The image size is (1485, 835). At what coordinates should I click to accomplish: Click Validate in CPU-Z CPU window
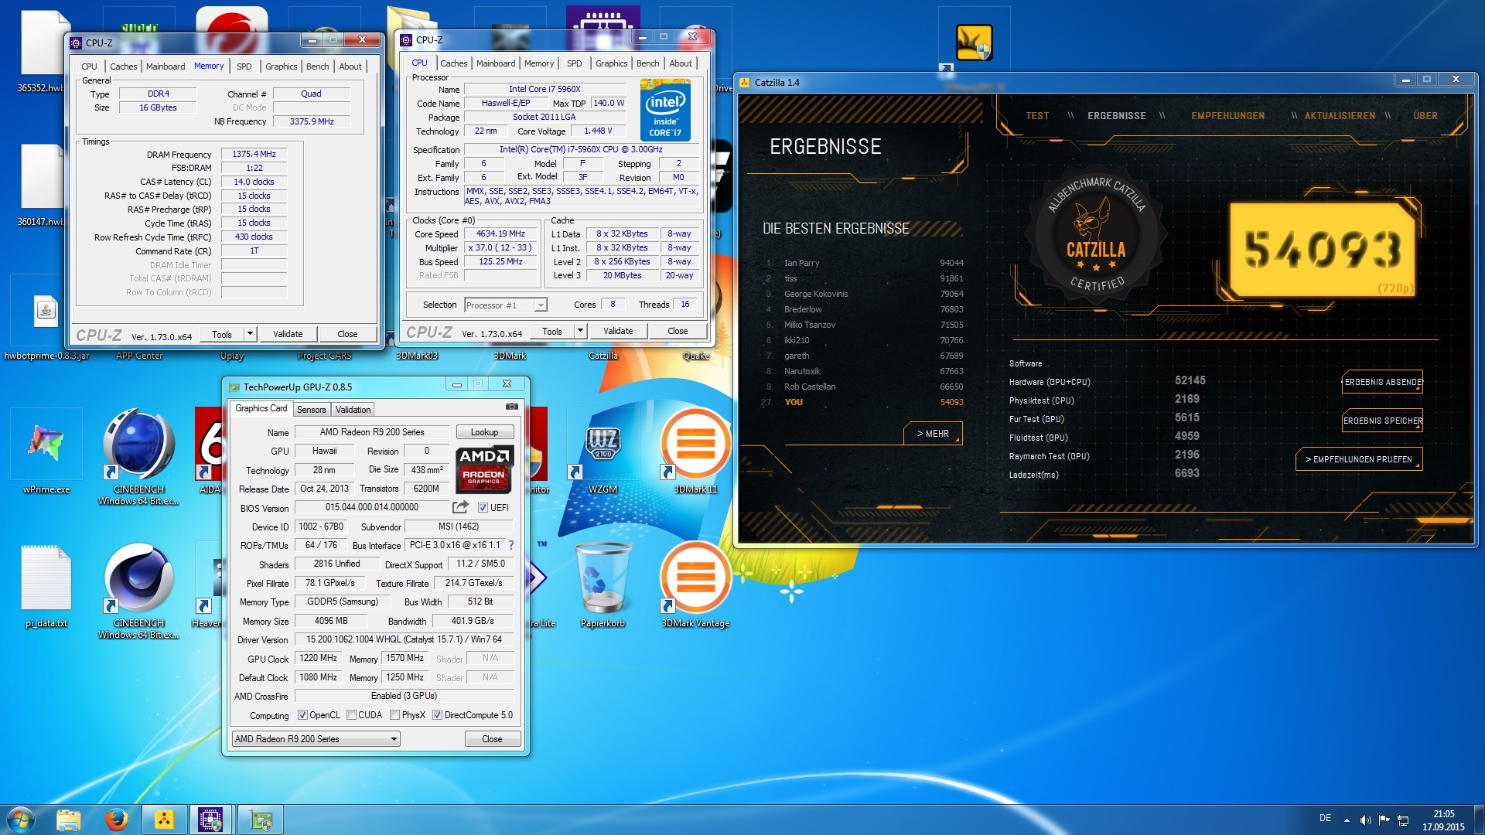point(618,331)
